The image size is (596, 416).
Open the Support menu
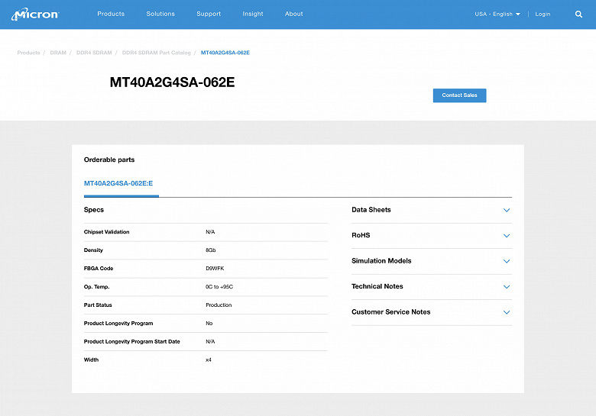[209, 14]
